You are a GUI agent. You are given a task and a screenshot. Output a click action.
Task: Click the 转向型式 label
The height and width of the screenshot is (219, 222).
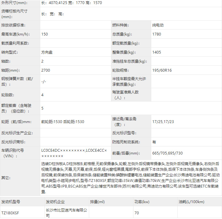(x=10, y=52)
